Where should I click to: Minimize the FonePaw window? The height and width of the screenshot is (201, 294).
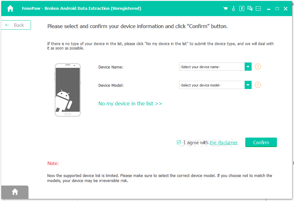coord(269,9)
